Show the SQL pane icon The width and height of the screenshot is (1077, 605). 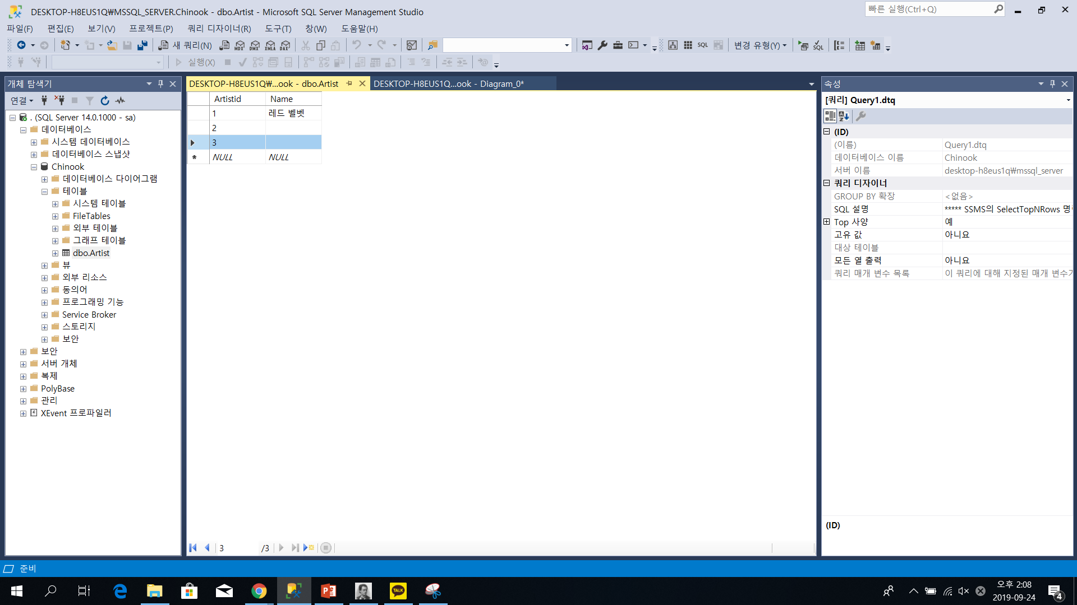(x=703, y=45)
